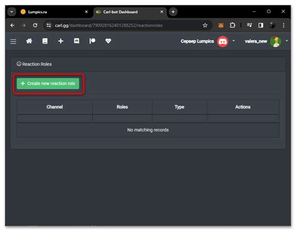Toggle the browser side panel

point(260,26)
